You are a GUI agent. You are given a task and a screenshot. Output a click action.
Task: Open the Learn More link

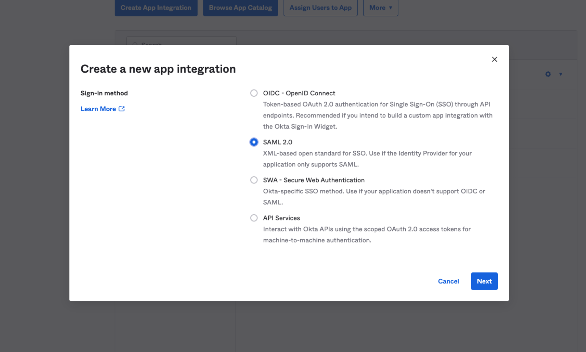click(x=98, y=109)
